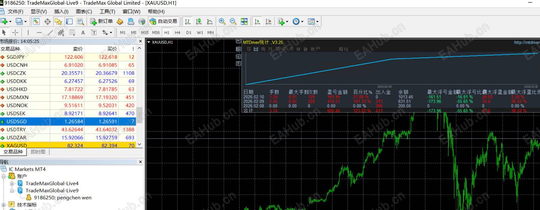Expand the Profiles dropdown arrow
Screen dimensions: 540x210
pos(25,22)
